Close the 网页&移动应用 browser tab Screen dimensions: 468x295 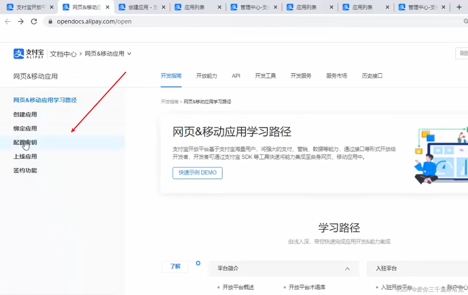tap(107, 7)
